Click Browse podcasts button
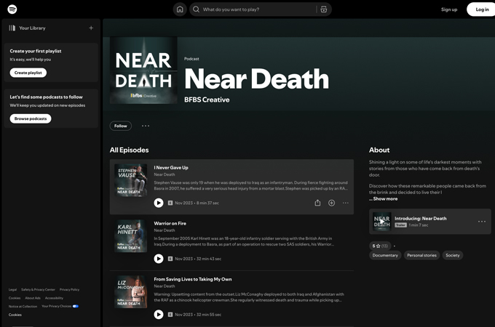The image size is (495, 327). [31, 118]
